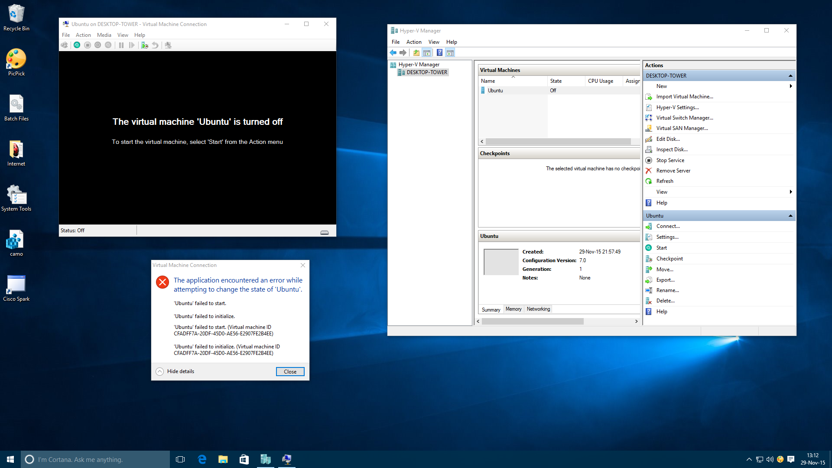Click the Pause icon in VM Connection toolbar
This screenshot has height=468, width=832.
[x=121, y=45]
